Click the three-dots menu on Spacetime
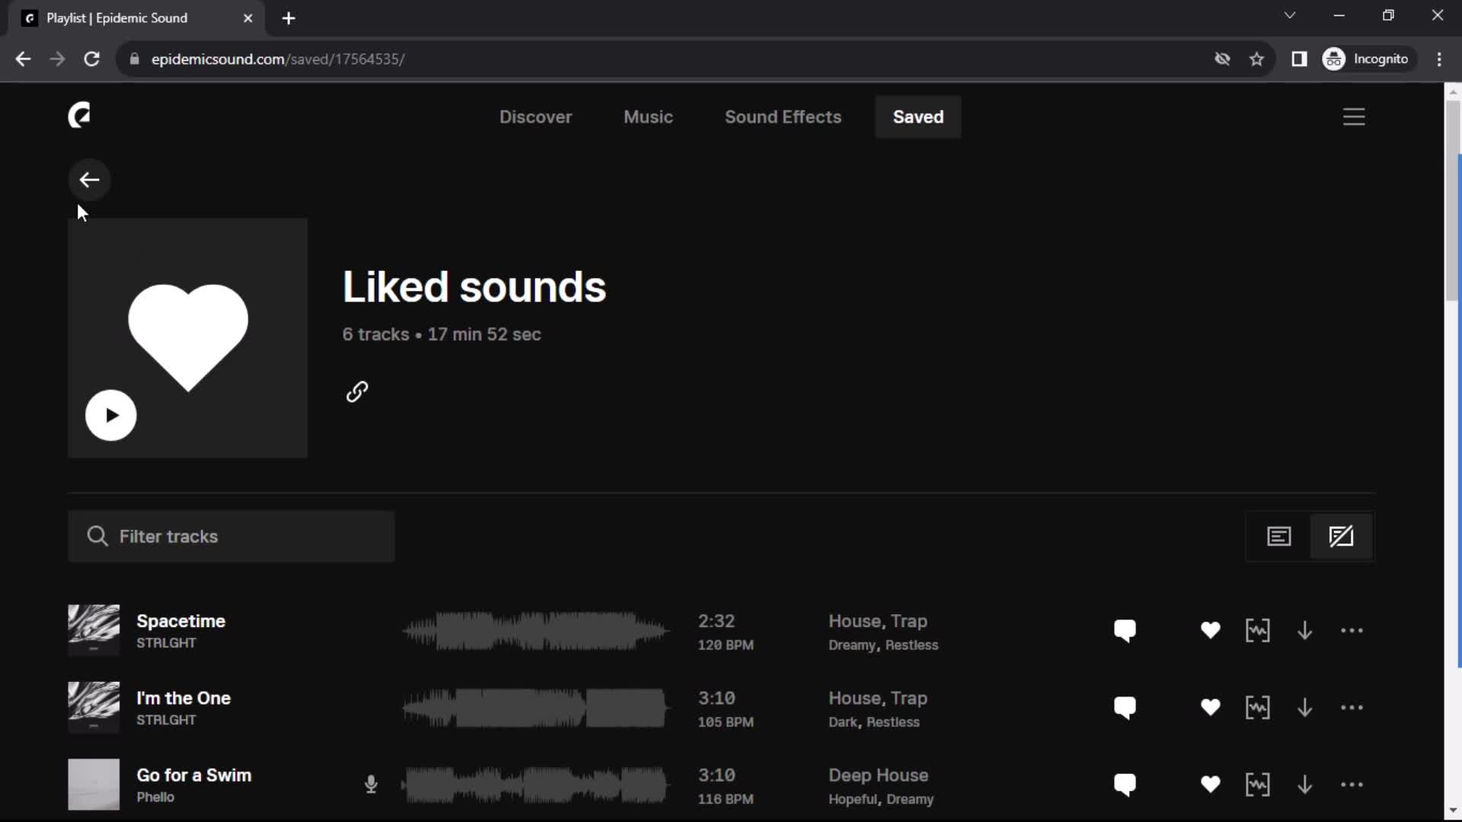The image size is (1462, 822). 1351,630
